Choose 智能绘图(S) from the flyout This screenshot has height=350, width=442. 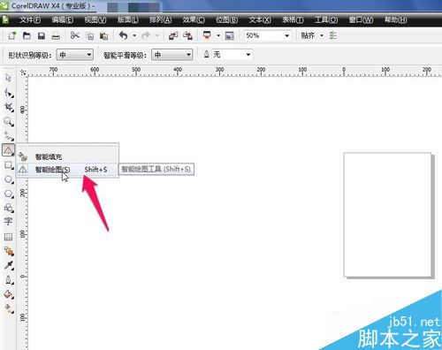(x=67, y=170)
